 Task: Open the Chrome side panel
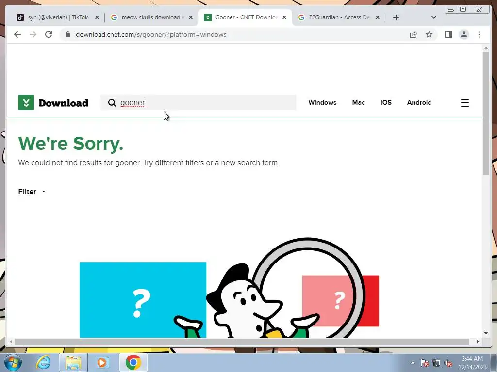click(x=448, y=34)
